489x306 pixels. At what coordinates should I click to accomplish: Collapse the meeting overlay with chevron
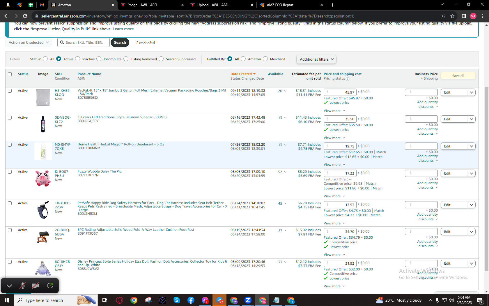[9, 286]
